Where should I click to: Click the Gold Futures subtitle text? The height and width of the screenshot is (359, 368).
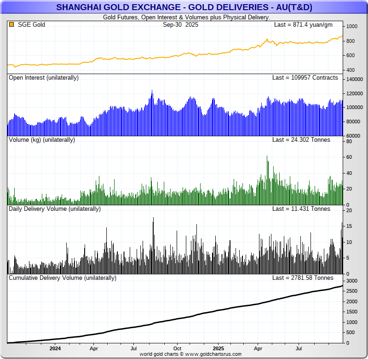click(x=186, y=17)
